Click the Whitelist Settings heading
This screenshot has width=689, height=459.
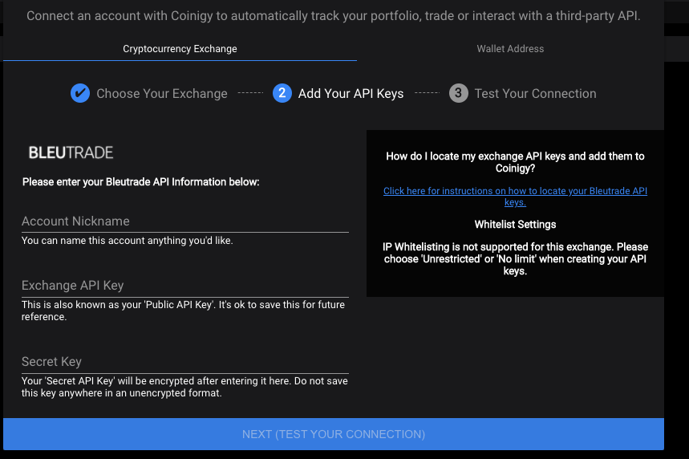(515, 225)
